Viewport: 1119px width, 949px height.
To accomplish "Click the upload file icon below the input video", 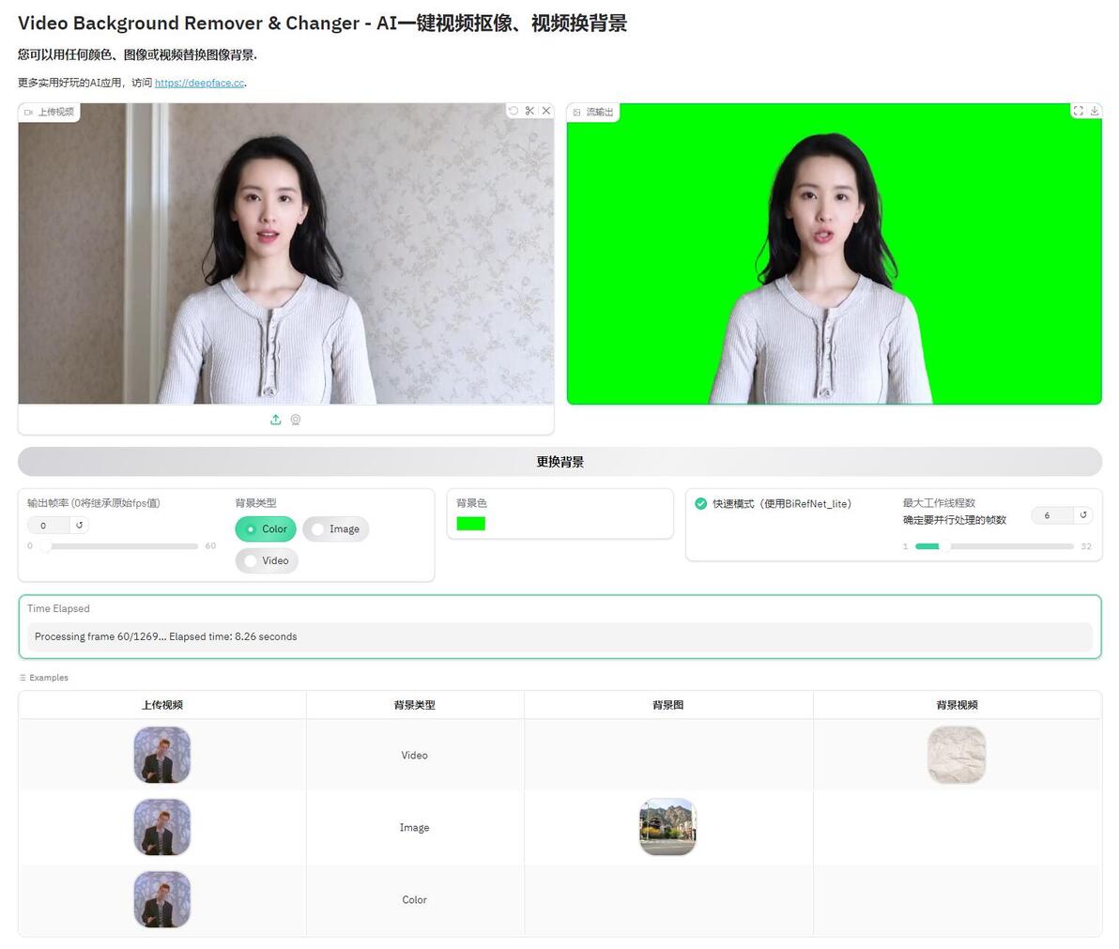I will pyautogui.click(x=275, y=420).
